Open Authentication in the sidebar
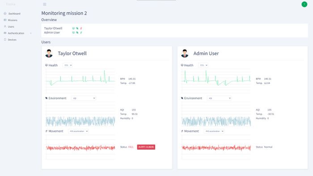 16,34
